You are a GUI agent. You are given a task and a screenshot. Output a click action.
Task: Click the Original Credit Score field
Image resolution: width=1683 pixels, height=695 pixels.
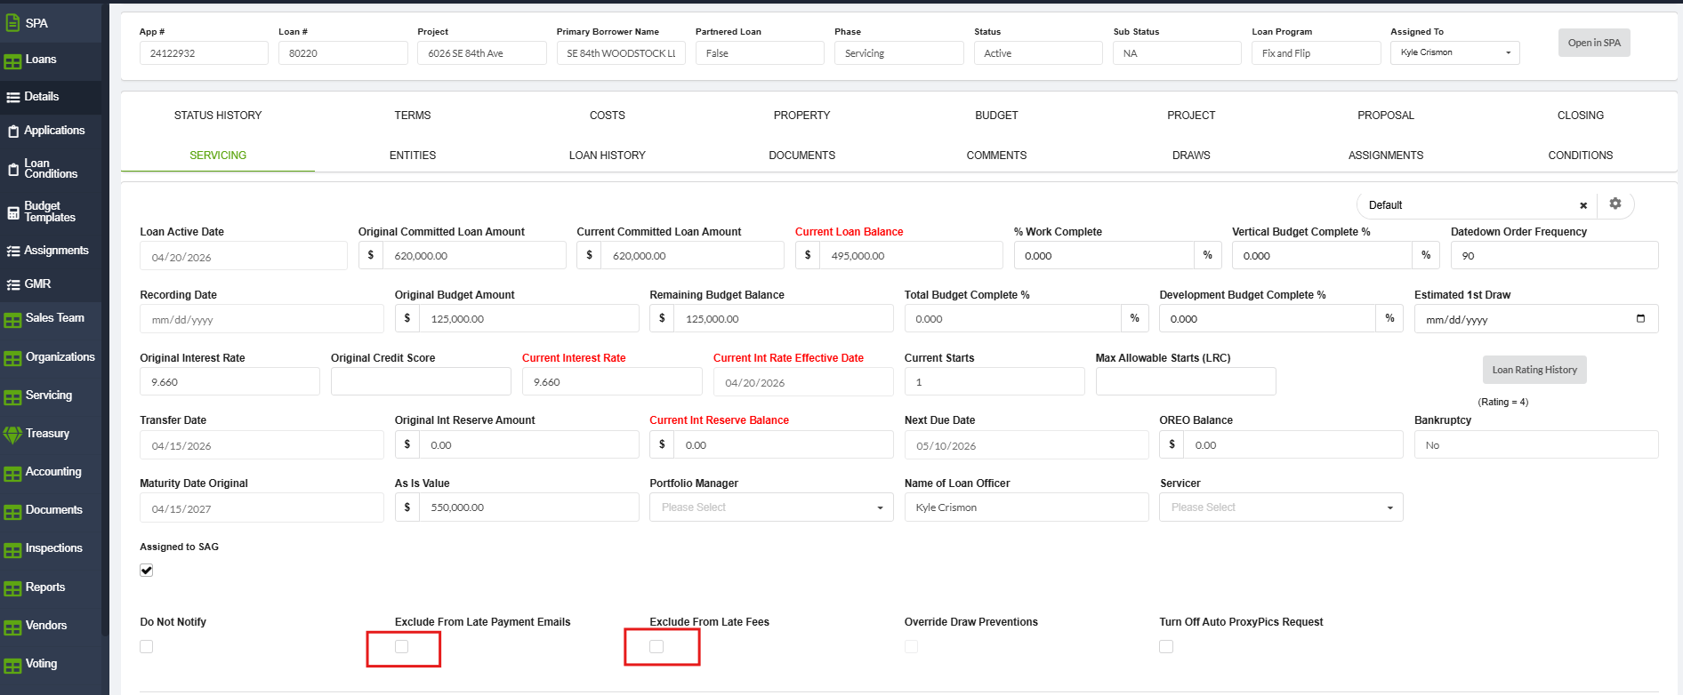tap(421, 381)
